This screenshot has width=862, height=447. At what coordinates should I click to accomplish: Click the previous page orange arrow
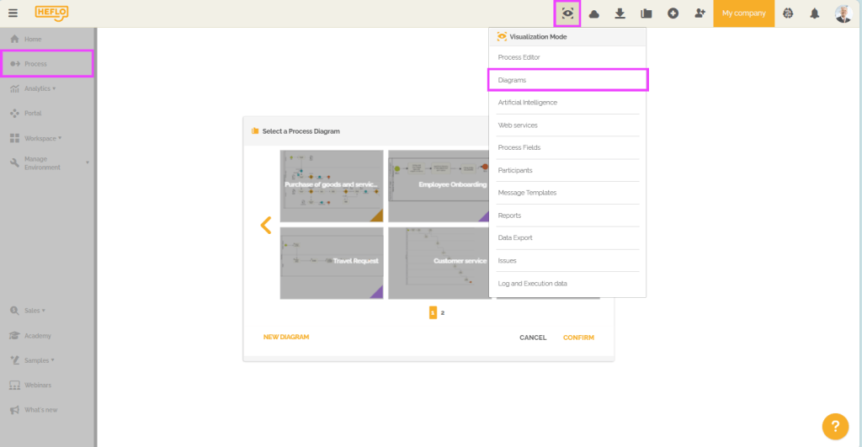pos(266,225)
